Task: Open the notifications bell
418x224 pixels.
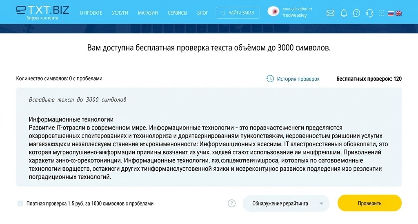Action: [344, 13]
